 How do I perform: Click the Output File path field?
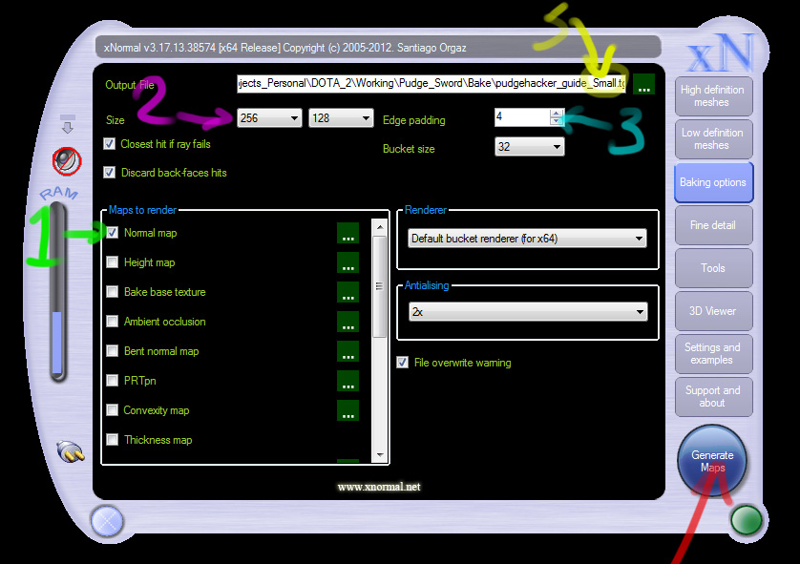pos(432,84)
